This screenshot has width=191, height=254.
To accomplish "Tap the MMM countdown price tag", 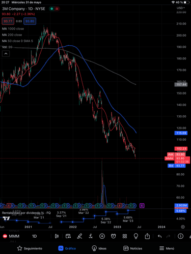I will [x=177, y=160].
